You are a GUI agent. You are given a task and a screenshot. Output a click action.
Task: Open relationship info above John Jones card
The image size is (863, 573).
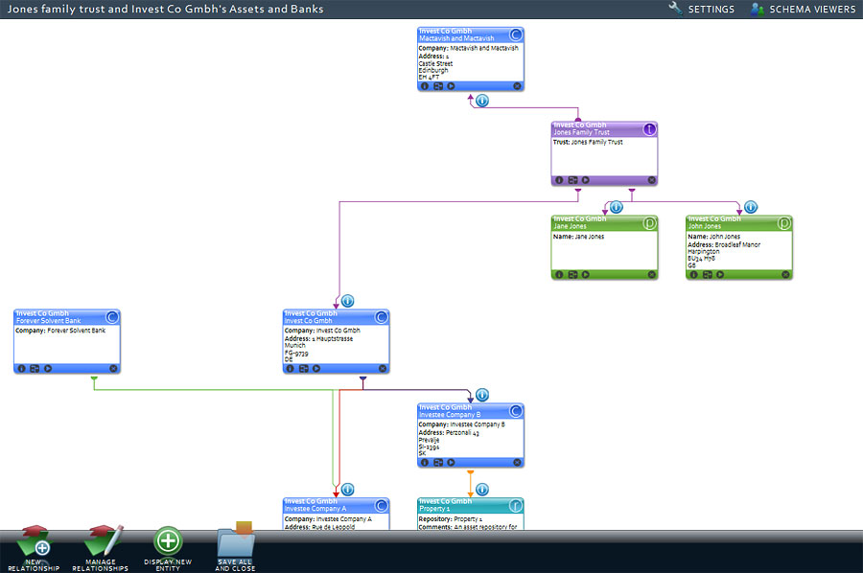[751, 207]
